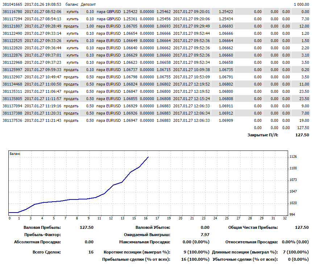Screen dimensions: 312x268
Task: Click the Общая Чистая Прибыль label
Action: pos(253,227)
